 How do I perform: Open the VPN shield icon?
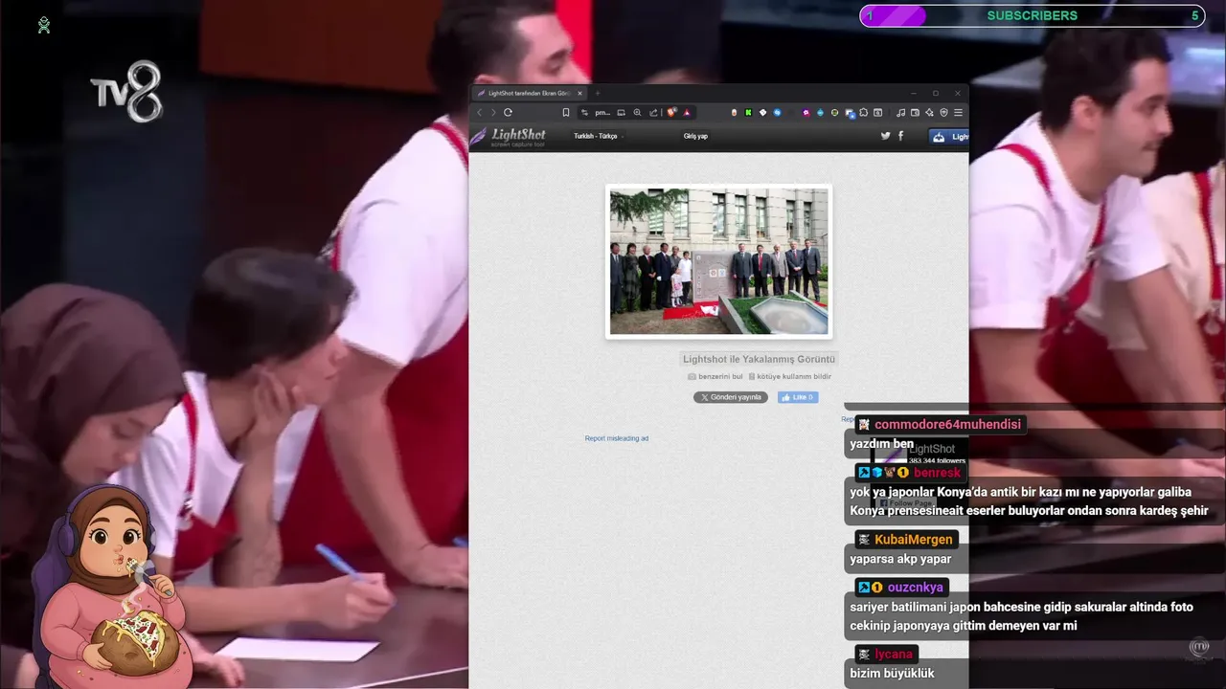click(x=943, y=112)
